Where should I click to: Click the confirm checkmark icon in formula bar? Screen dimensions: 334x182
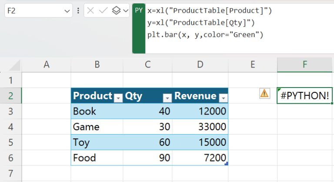[x=104, y=10]
